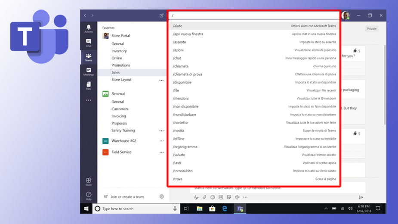398x224 pixels.
Task: Open the Inventory channel under Store Portal
Action: (x=119, y=51)
